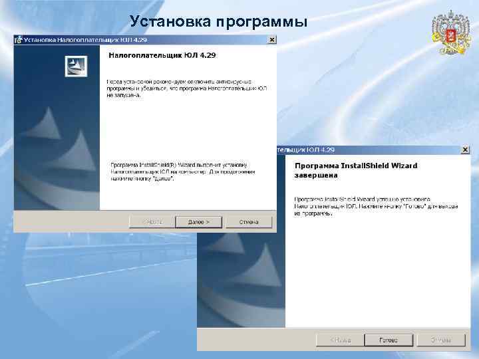
Task: Click second window title bar text ЮЛ 4.29
Action: click(321, 150)
